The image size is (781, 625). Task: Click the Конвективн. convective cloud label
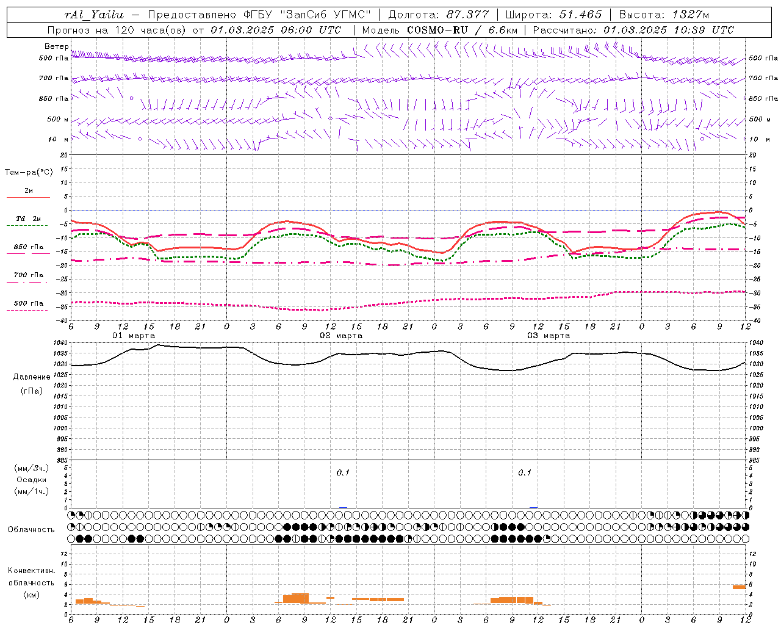32,570
